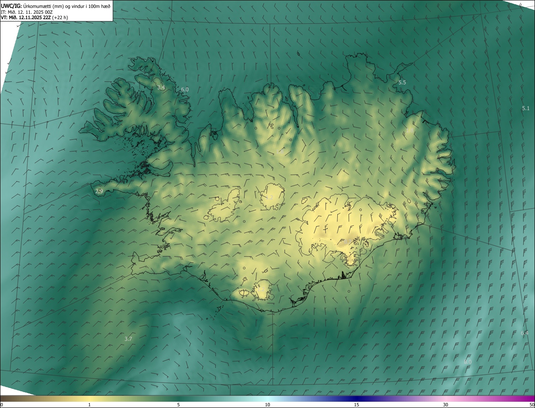Screen dimensions: 535x408
Task: Click the 5 tick on the color scale
Action: click(x=178, y=405)
